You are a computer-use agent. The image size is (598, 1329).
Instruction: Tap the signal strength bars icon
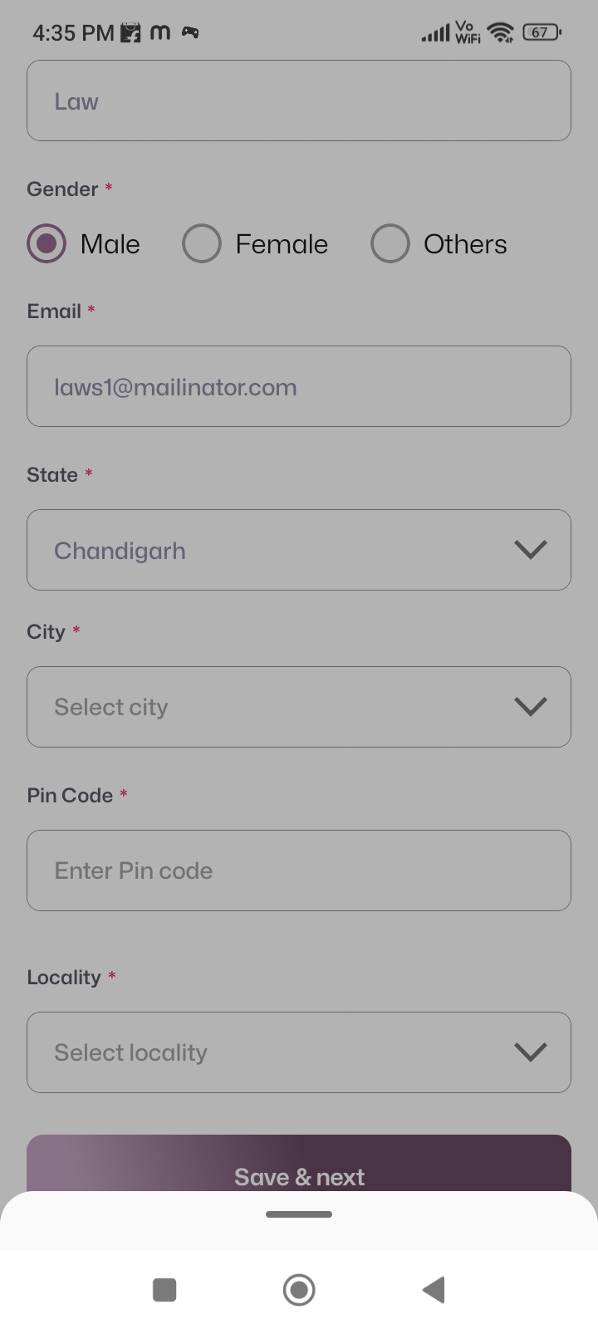435,34
